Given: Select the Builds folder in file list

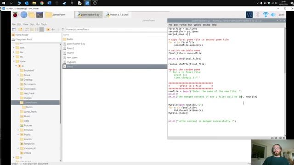Looking at the screenshot, I should (70, 39).
